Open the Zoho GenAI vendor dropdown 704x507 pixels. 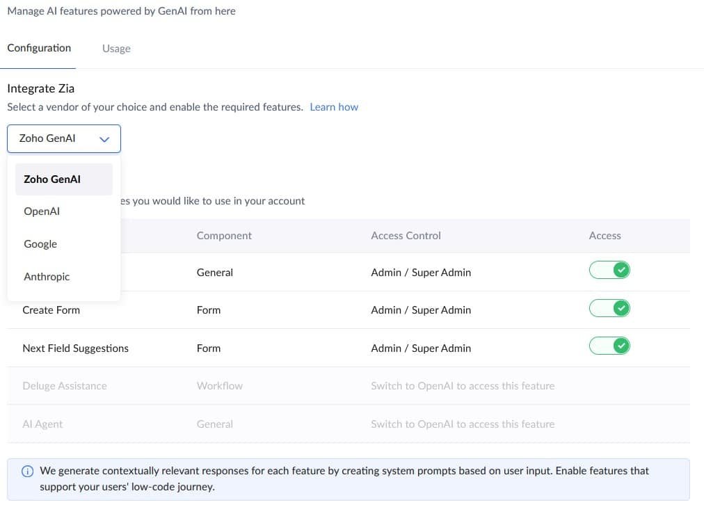(x=63, y=138)
